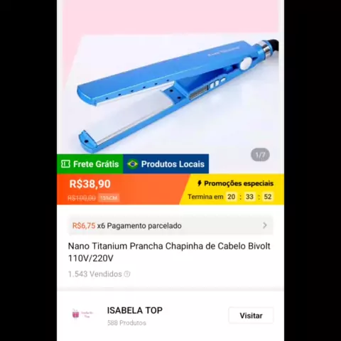Screen dimensions: 341x341
Task: Click the Nano Titanium product title
Action: [169, 252]
